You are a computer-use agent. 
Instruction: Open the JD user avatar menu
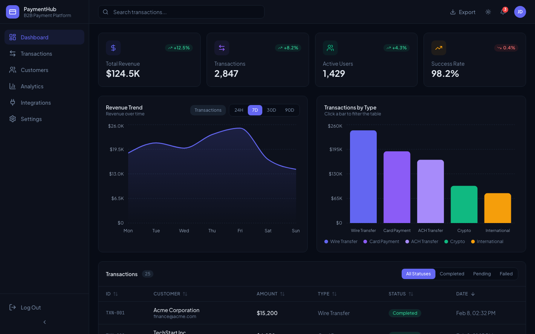pos(520,12)
